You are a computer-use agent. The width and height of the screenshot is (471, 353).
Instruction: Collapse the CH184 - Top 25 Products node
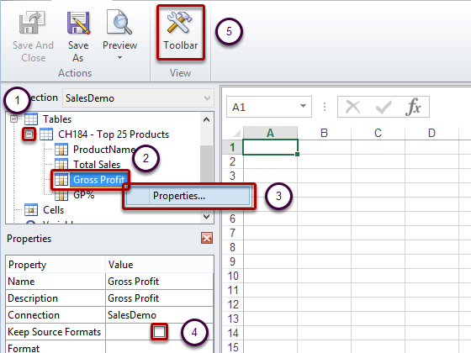(x=29, y=134)
